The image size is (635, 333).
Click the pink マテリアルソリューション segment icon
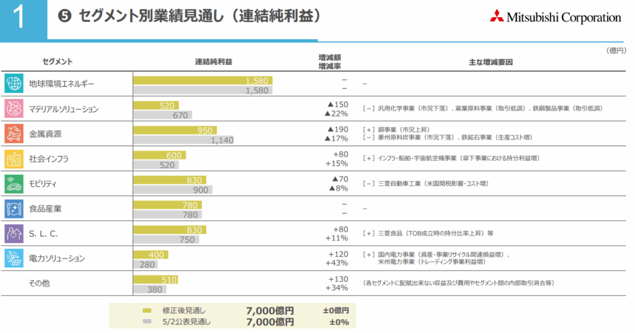[14, 109]
